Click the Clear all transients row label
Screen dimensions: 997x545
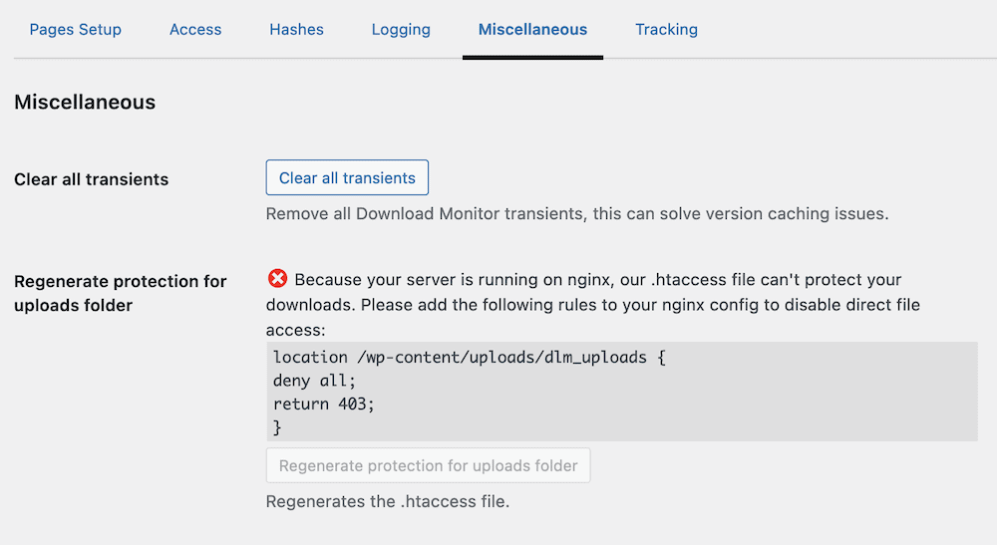pos(92,179)
